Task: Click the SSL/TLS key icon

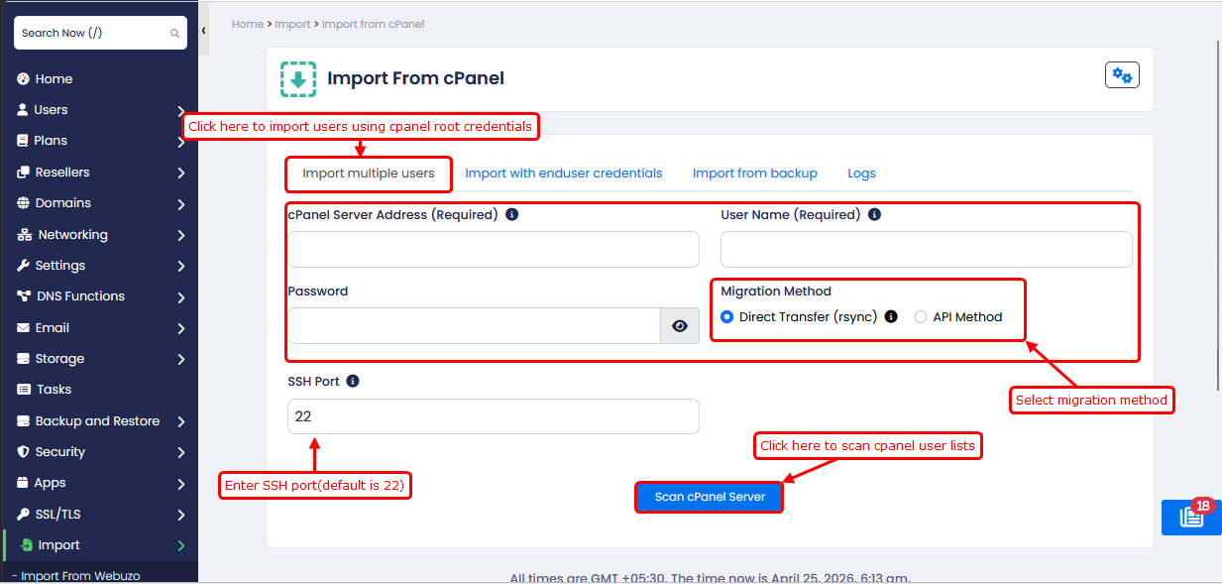Action: pos(24,515)
